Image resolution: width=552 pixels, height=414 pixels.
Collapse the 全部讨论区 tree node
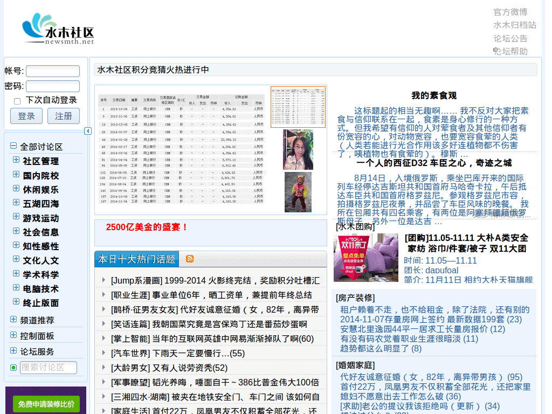point(13,146)
